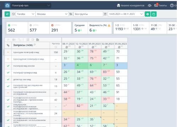Toggle the dash mark for прохождение полиграфа в мвд
Image resolution: width=177 pixels, height=127 pixels.
pos(8,59)
